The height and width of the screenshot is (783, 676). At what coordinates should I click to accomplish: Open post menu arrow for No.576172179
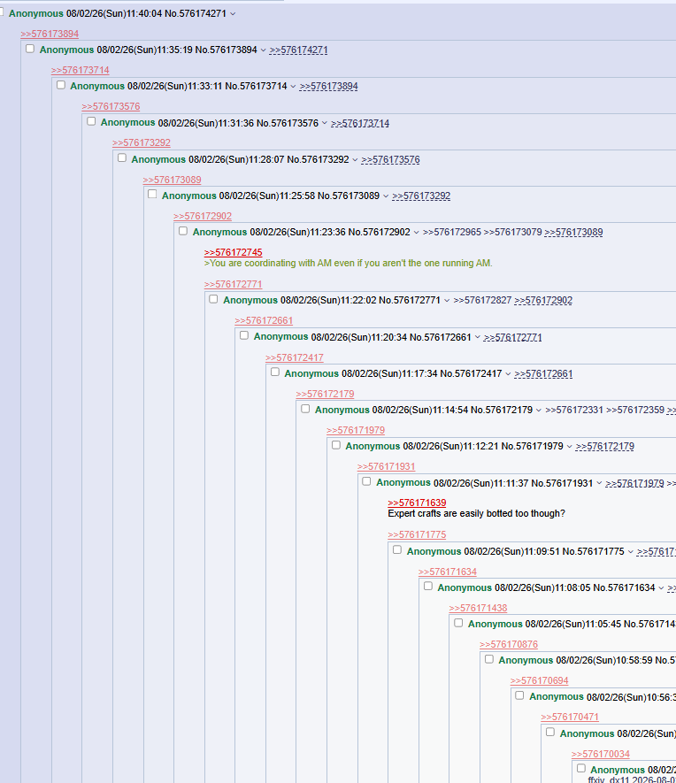(x=539, y=410)
